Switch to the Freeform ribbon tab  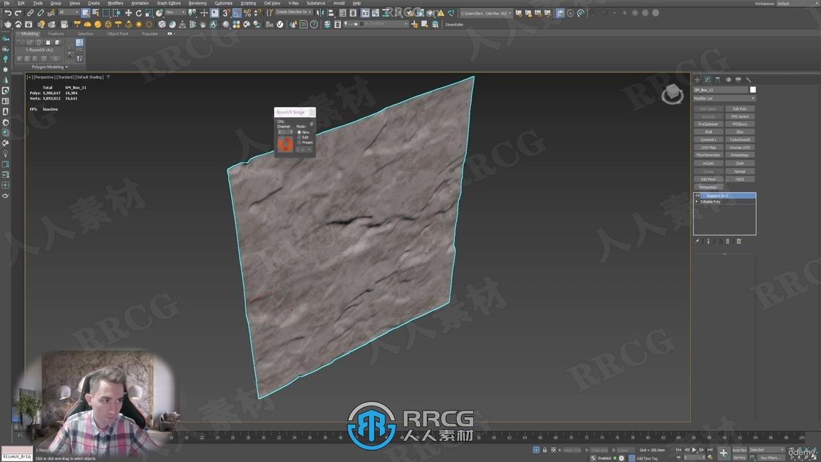pos(56,34)
